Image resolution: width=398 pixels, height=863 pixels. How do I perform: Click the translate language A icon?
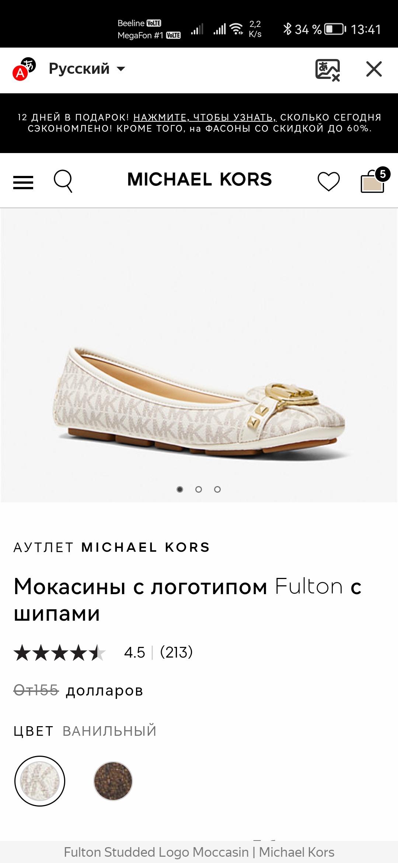point(24,69)
